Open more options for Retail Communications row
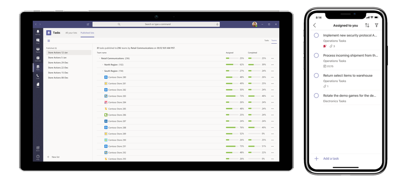The width and height of the screenshot is (409, 185). pyautogui.click(x=272, y=58)
